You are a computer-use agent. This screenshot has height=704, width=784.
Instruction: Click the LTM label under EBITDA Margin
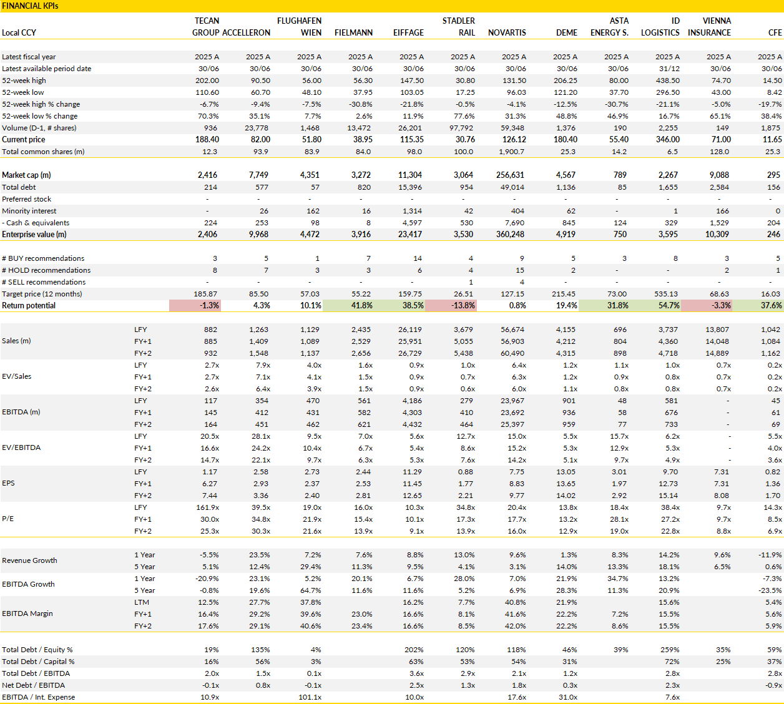tap(142, 602)
